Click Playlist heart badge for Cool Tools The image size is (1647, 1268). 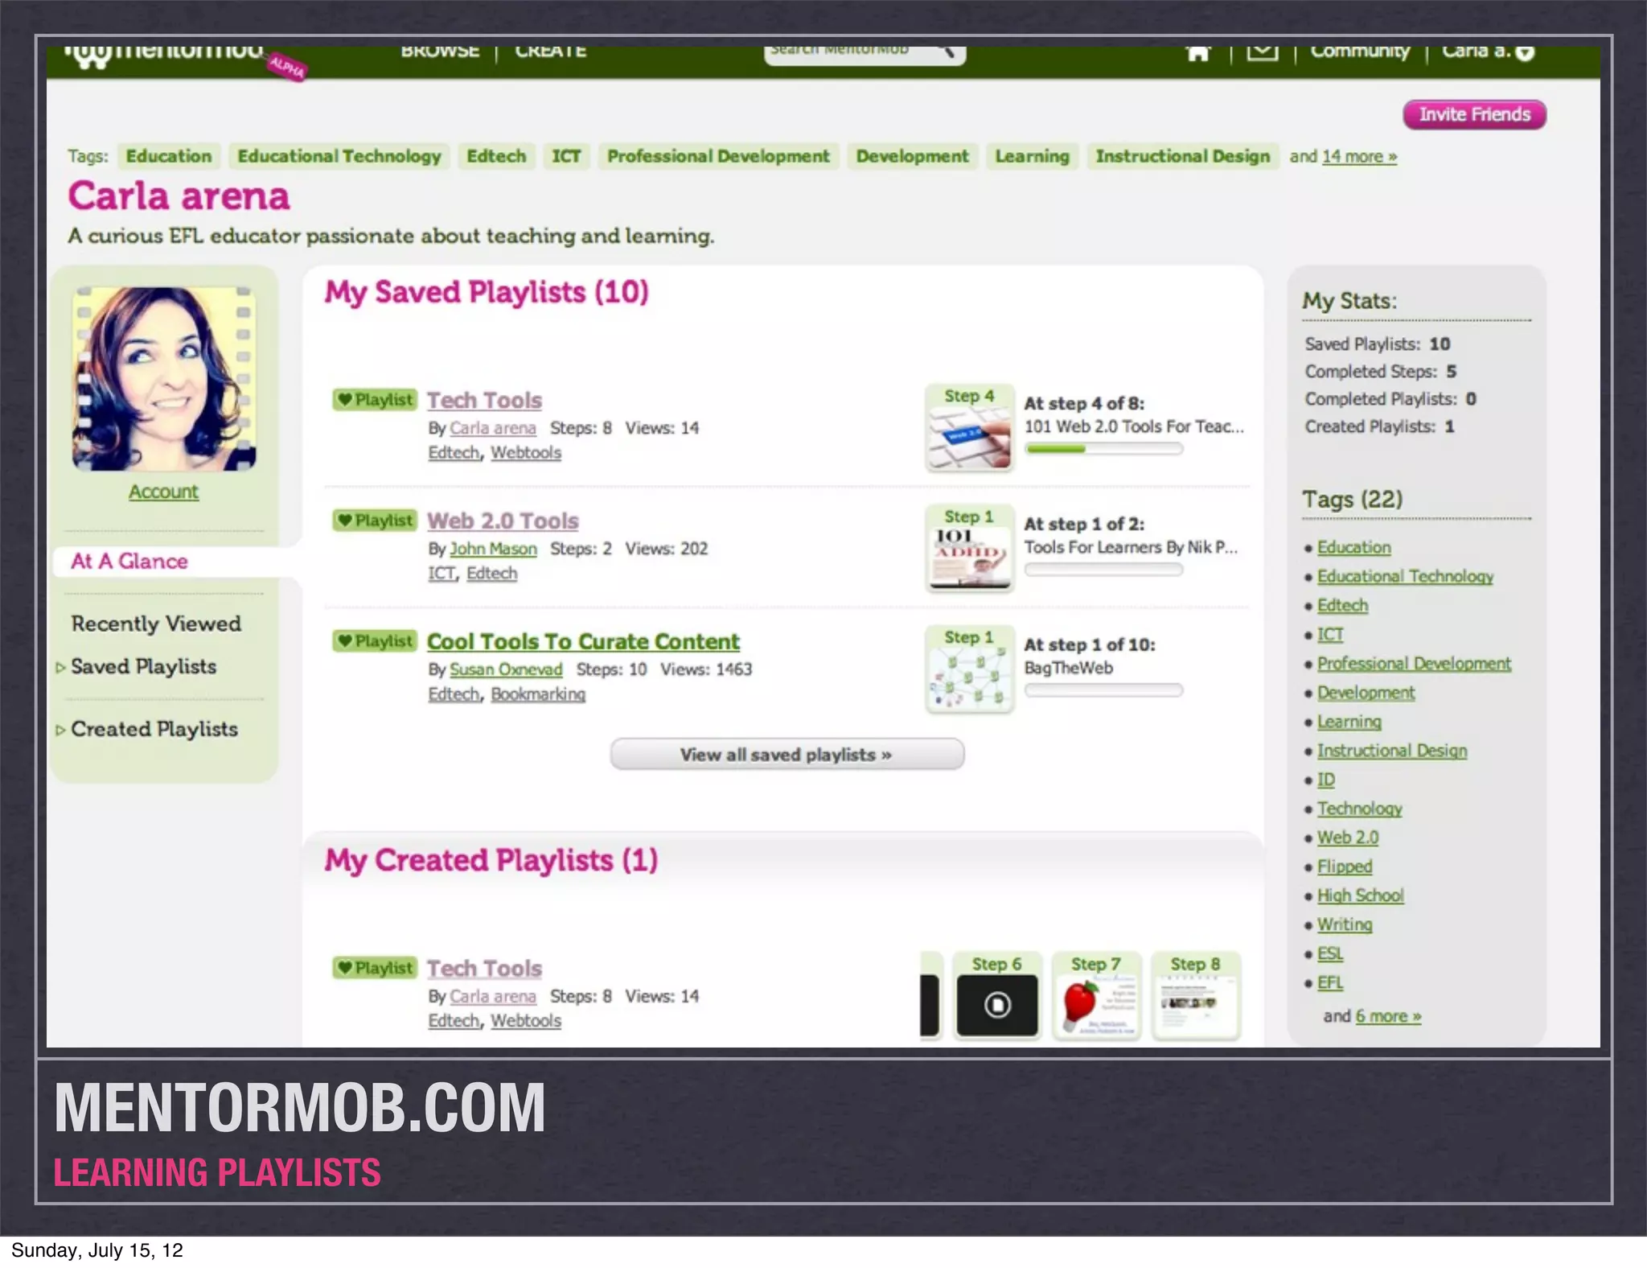click(375, 641)
